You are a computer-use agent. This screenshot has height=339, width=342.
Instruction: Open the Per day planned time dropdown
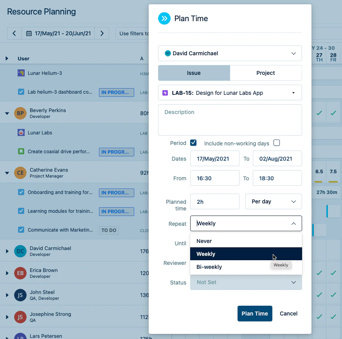pos(274,201)
